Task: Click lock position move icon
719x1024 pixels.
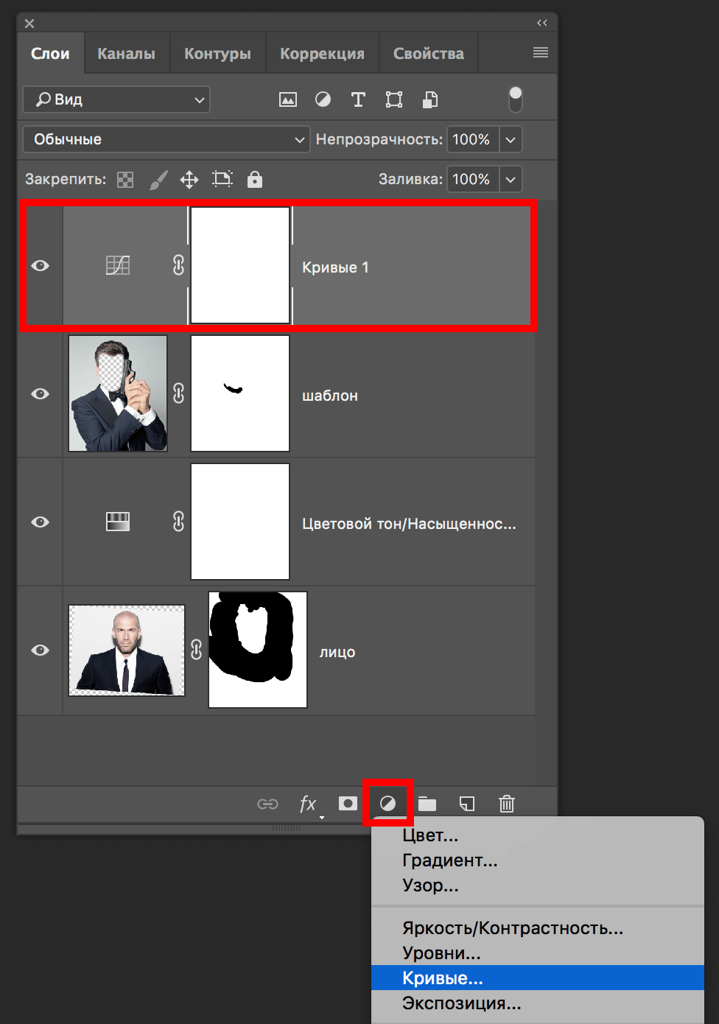Action: (189, 179)
